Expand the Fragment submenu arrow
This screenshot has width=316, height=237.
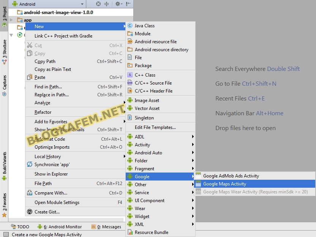click(193, 168)
